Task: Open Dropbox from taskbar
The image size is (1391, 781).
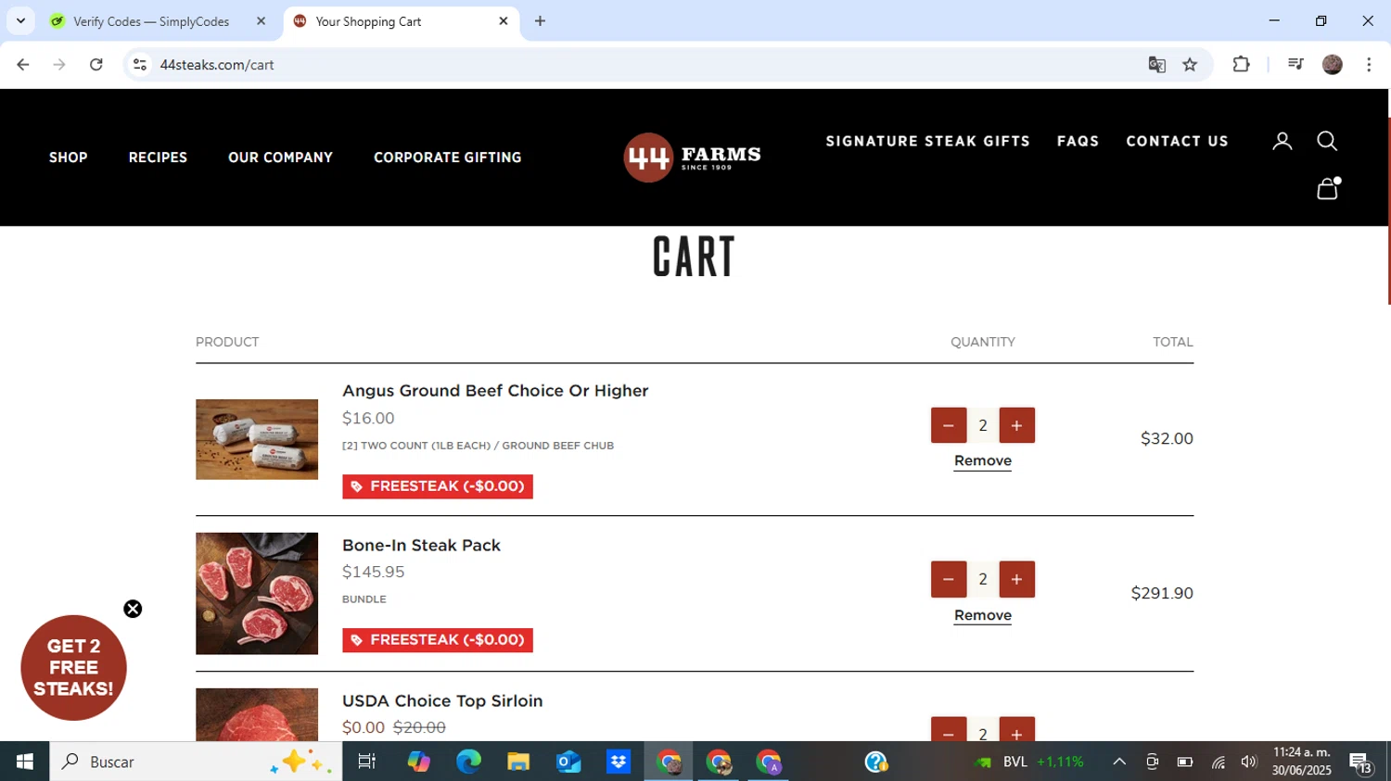Action: [x=619, y=762]
